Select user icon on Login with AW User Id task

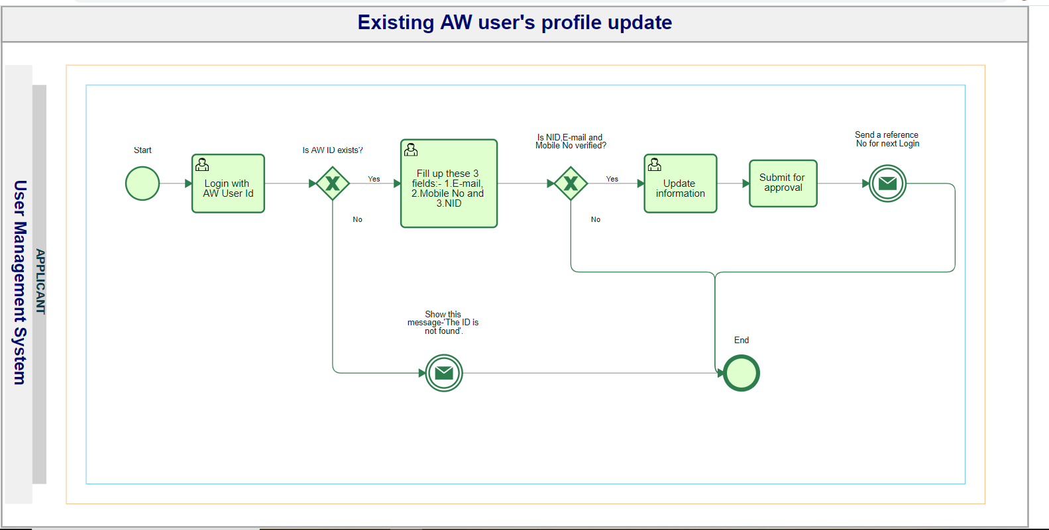click(202, 164)
